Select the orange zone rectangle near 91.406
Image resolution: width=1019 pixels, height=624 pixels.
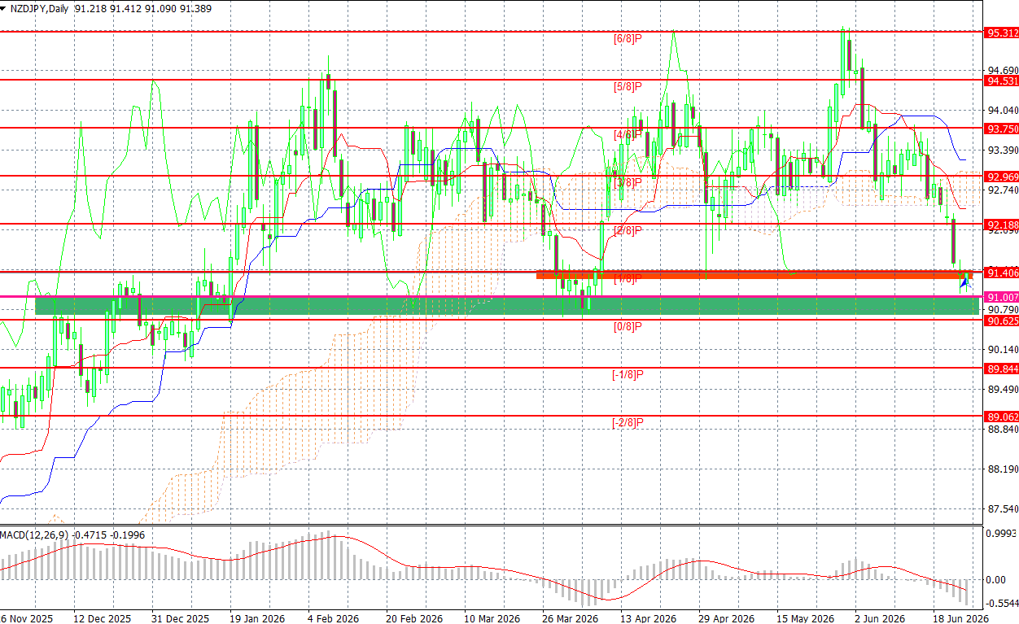coord(754,275)
